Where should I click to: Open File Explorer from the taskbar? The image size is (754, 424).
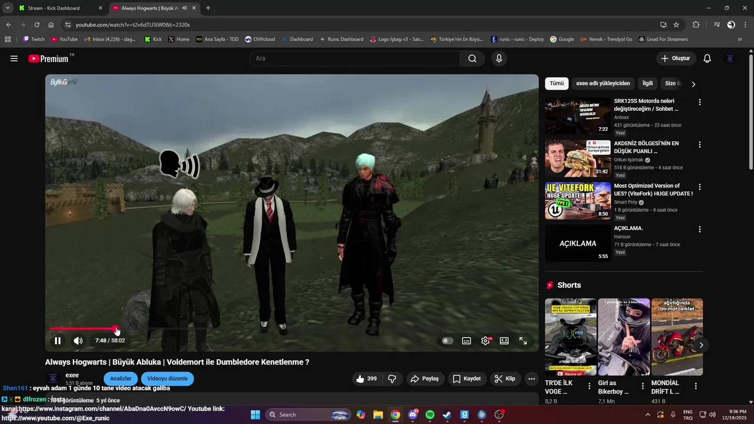click(x=378, y=415)
